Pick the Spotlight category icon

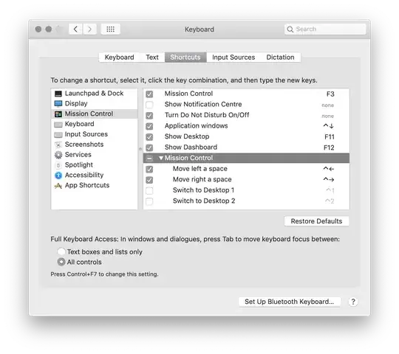58,165
